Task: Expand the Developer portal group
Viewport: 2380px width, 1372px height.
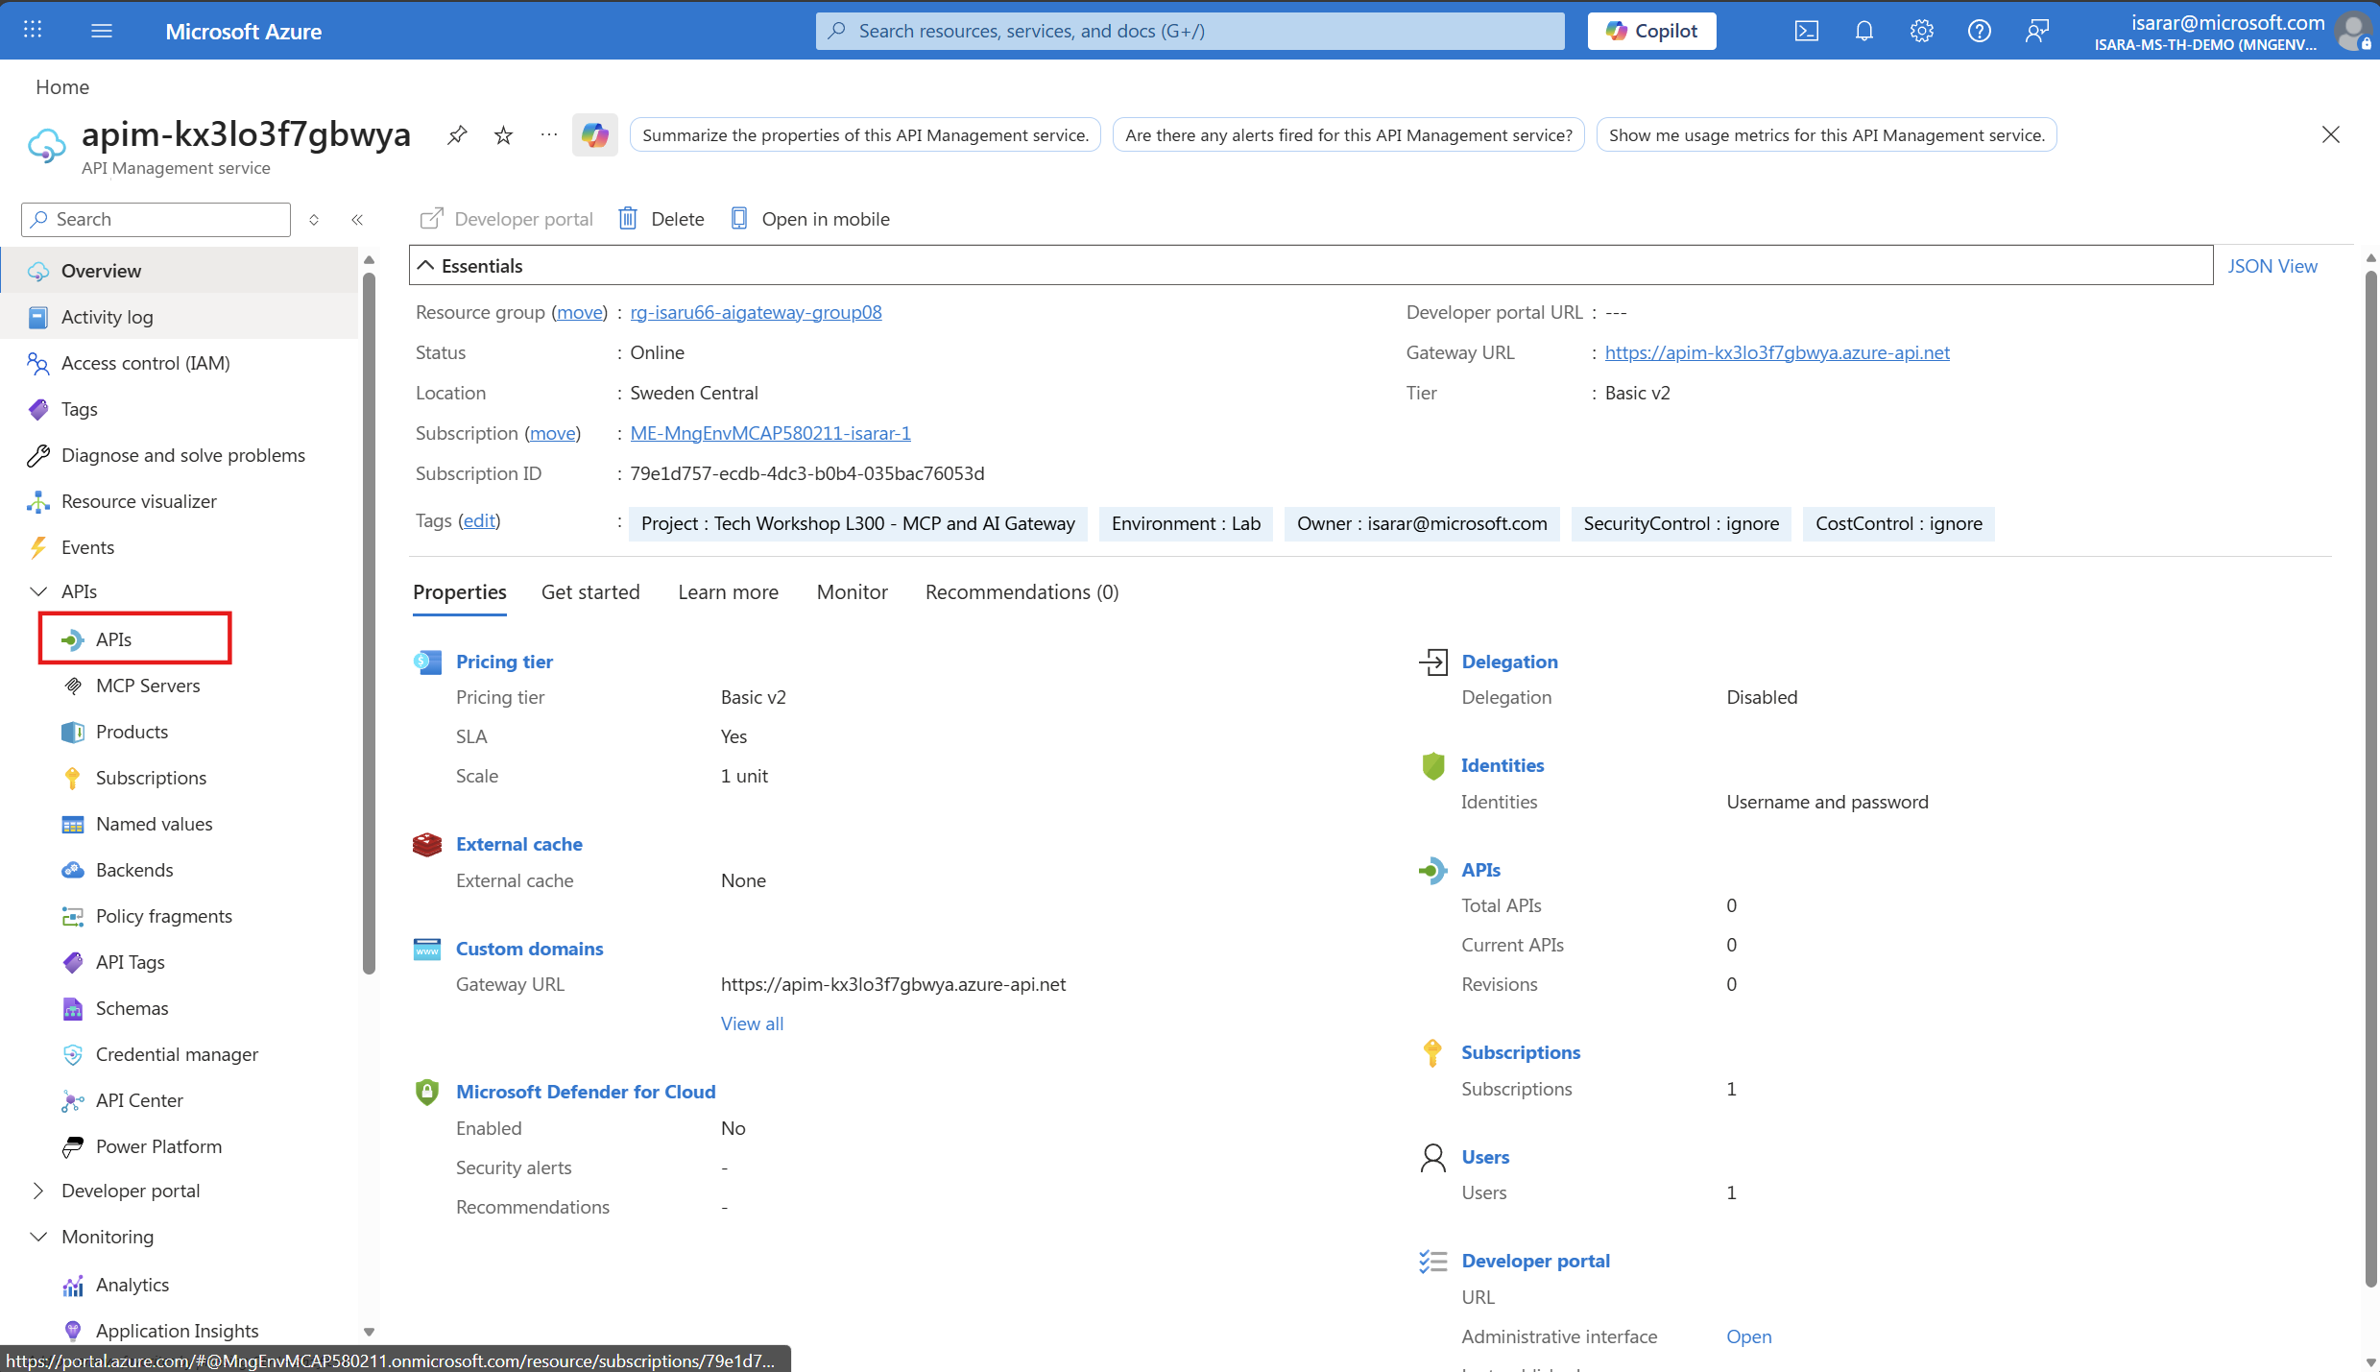Action: 38,1191
